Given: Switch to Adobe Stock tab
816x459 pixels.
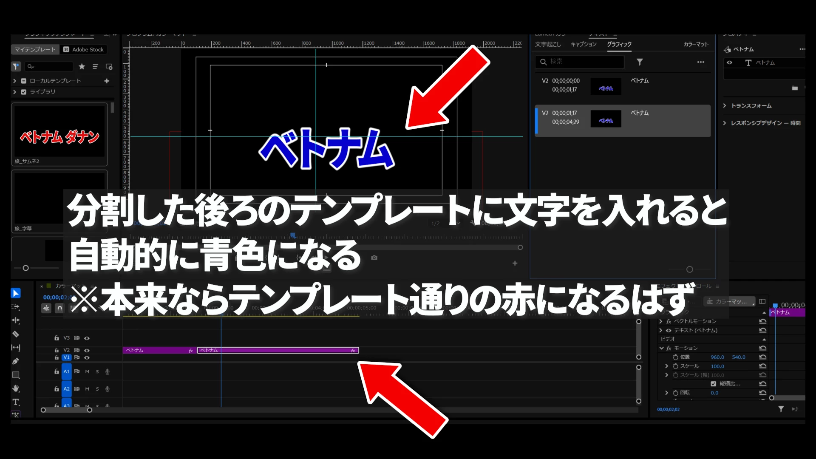Looking at the screenshot, I should [x=83, y=49].
